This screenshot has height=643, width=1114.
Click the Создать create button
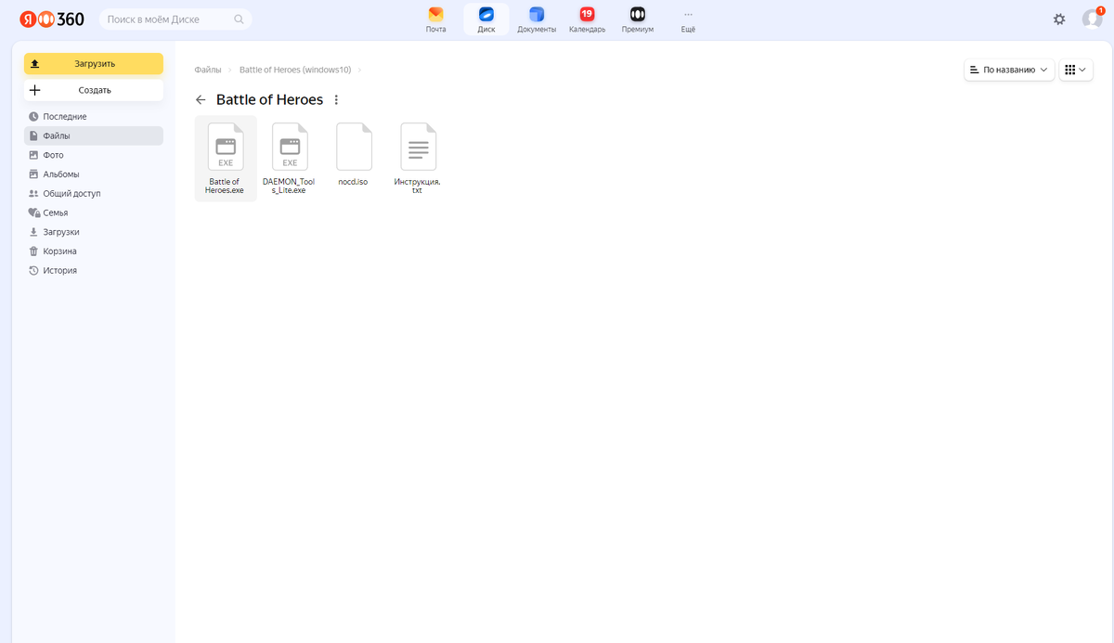point(94,90)
